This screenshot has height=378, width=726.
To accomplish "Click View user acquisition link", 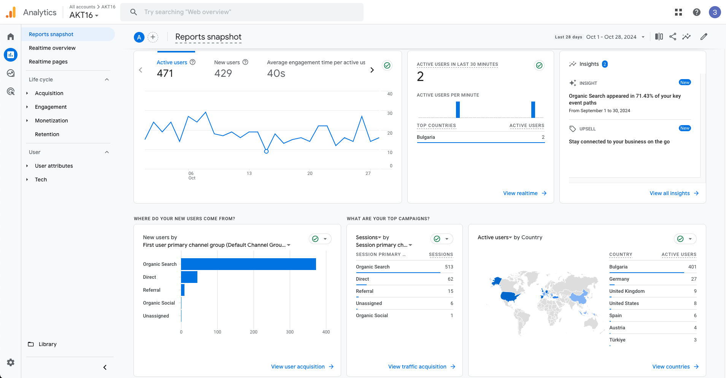I will (302, 367).
